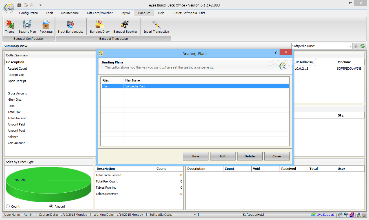Click the envelope message quick-access icon
Image resolution: width=369 pixels, height=220 pixels.
[x=33, y=5]
